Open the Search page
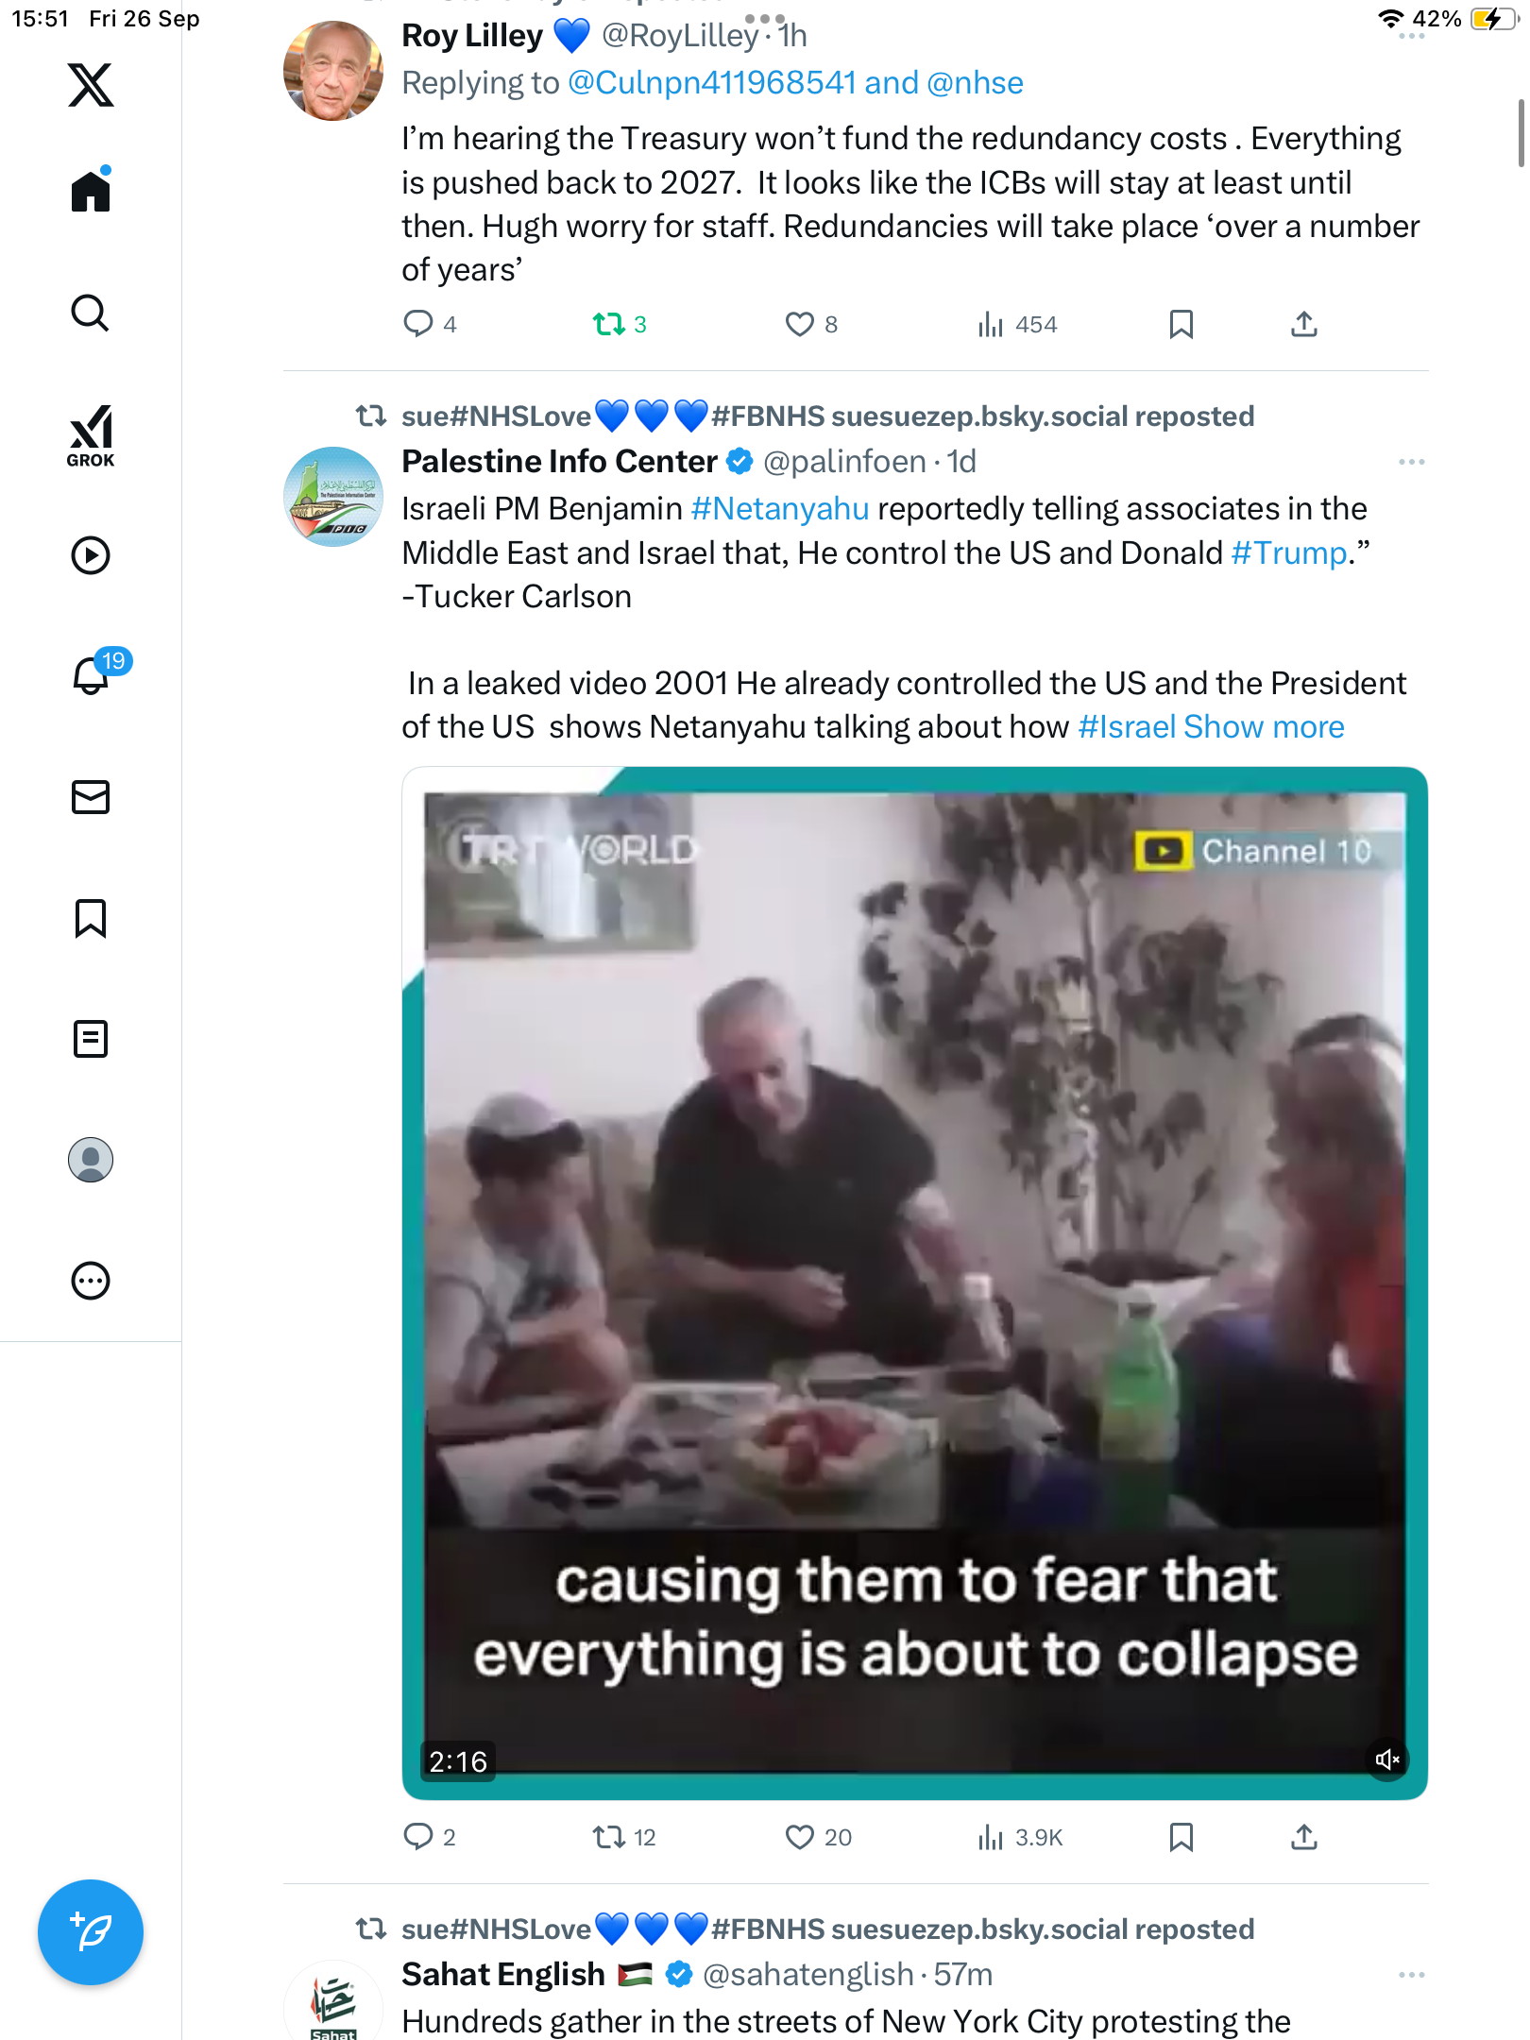Viewport: 1530px width, 2040px height. (x=91, y=313)
